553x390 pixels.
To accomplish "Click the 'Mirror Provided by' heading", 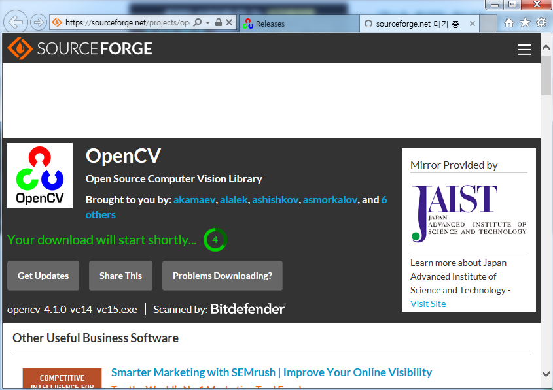I will pyautogui.click(x=454, y=165).
